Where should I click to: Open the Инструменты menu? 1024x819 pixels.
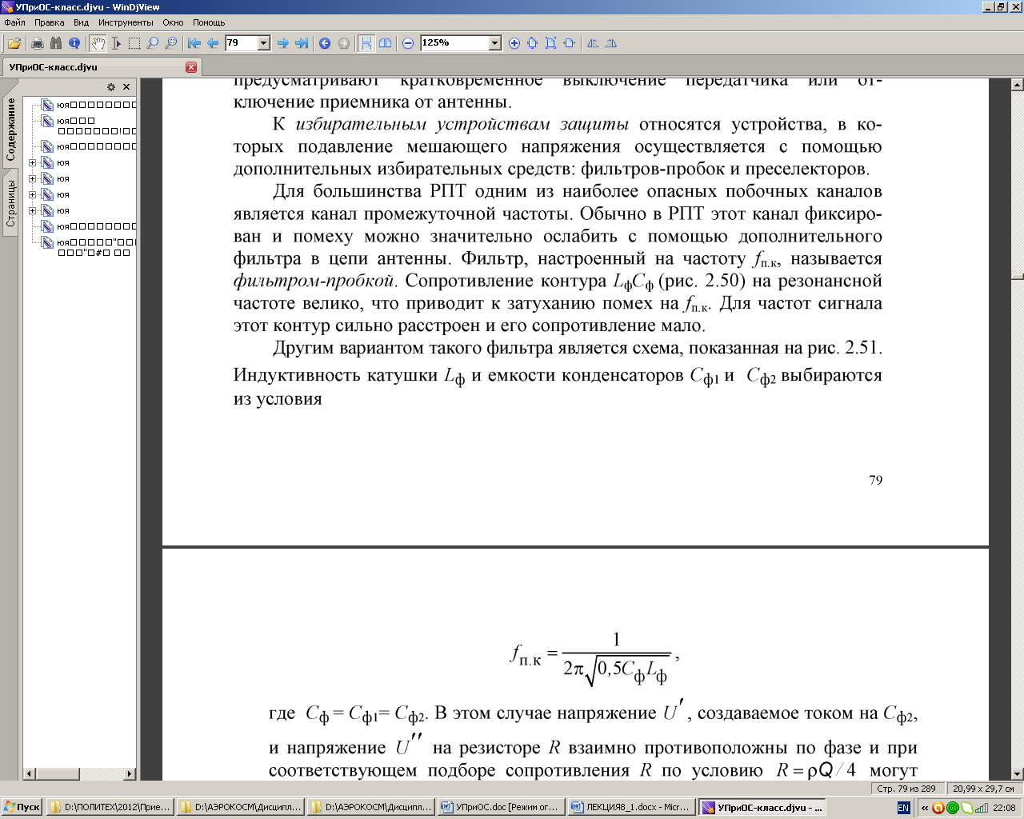126,22
